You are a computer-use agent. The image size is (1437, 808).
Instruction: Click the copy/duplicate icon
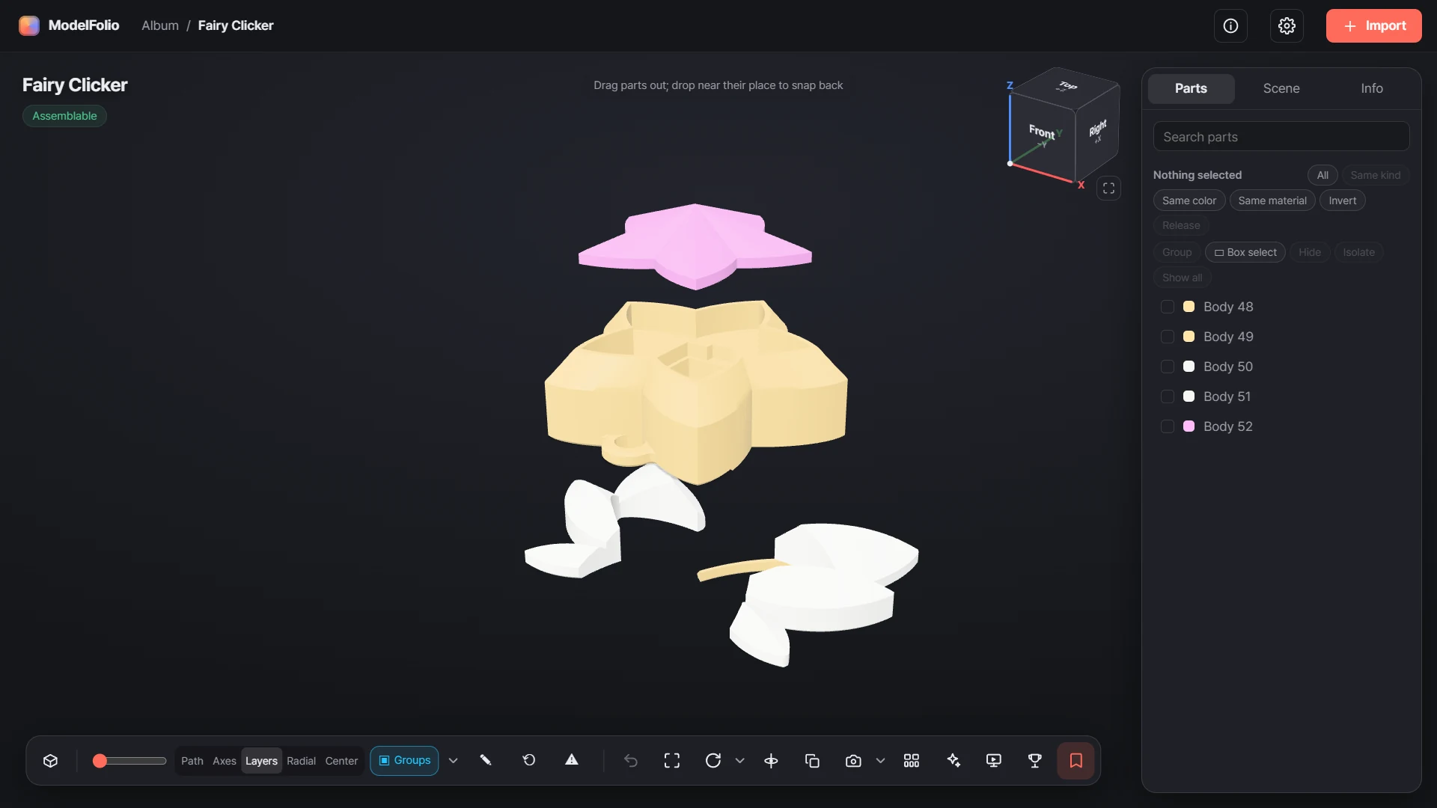[x=812, y=761]
